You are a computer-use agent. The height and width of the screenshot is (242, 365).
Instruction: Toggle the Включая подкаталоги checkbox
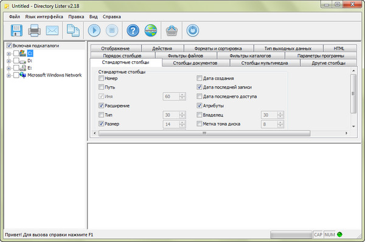click(9, 45)
